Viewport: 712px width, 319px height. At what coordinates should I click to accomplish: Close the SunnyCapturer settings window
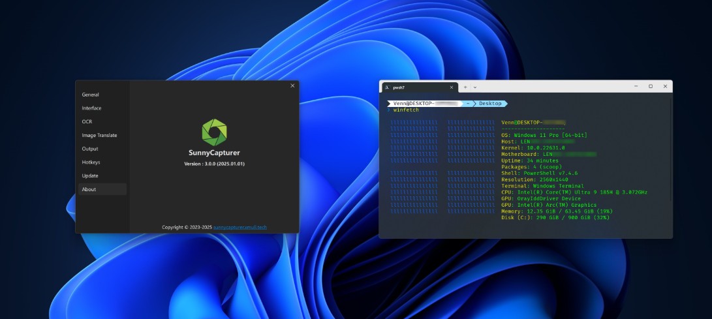(x=292, y=85)
